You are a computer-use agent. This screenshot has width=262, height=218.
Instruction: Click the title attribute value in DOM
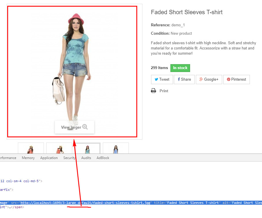193,203
